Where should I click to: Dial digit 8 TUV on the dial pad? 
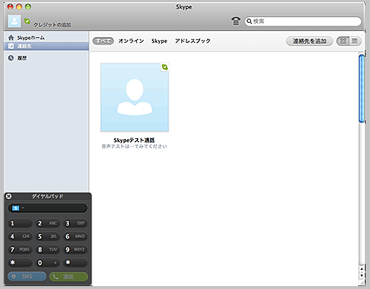[47, 250]
